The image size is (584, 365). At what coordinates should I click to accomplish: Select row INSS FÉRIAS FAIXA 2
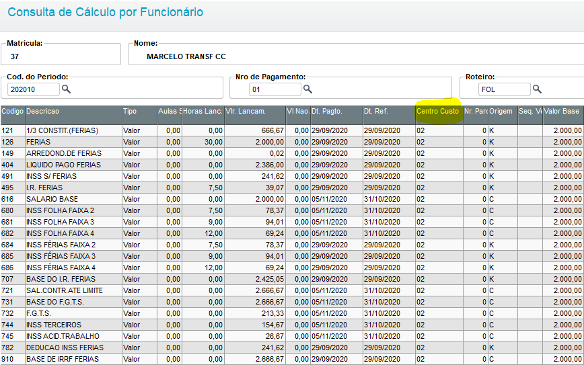pyautogui.click(x=292, y=245)
